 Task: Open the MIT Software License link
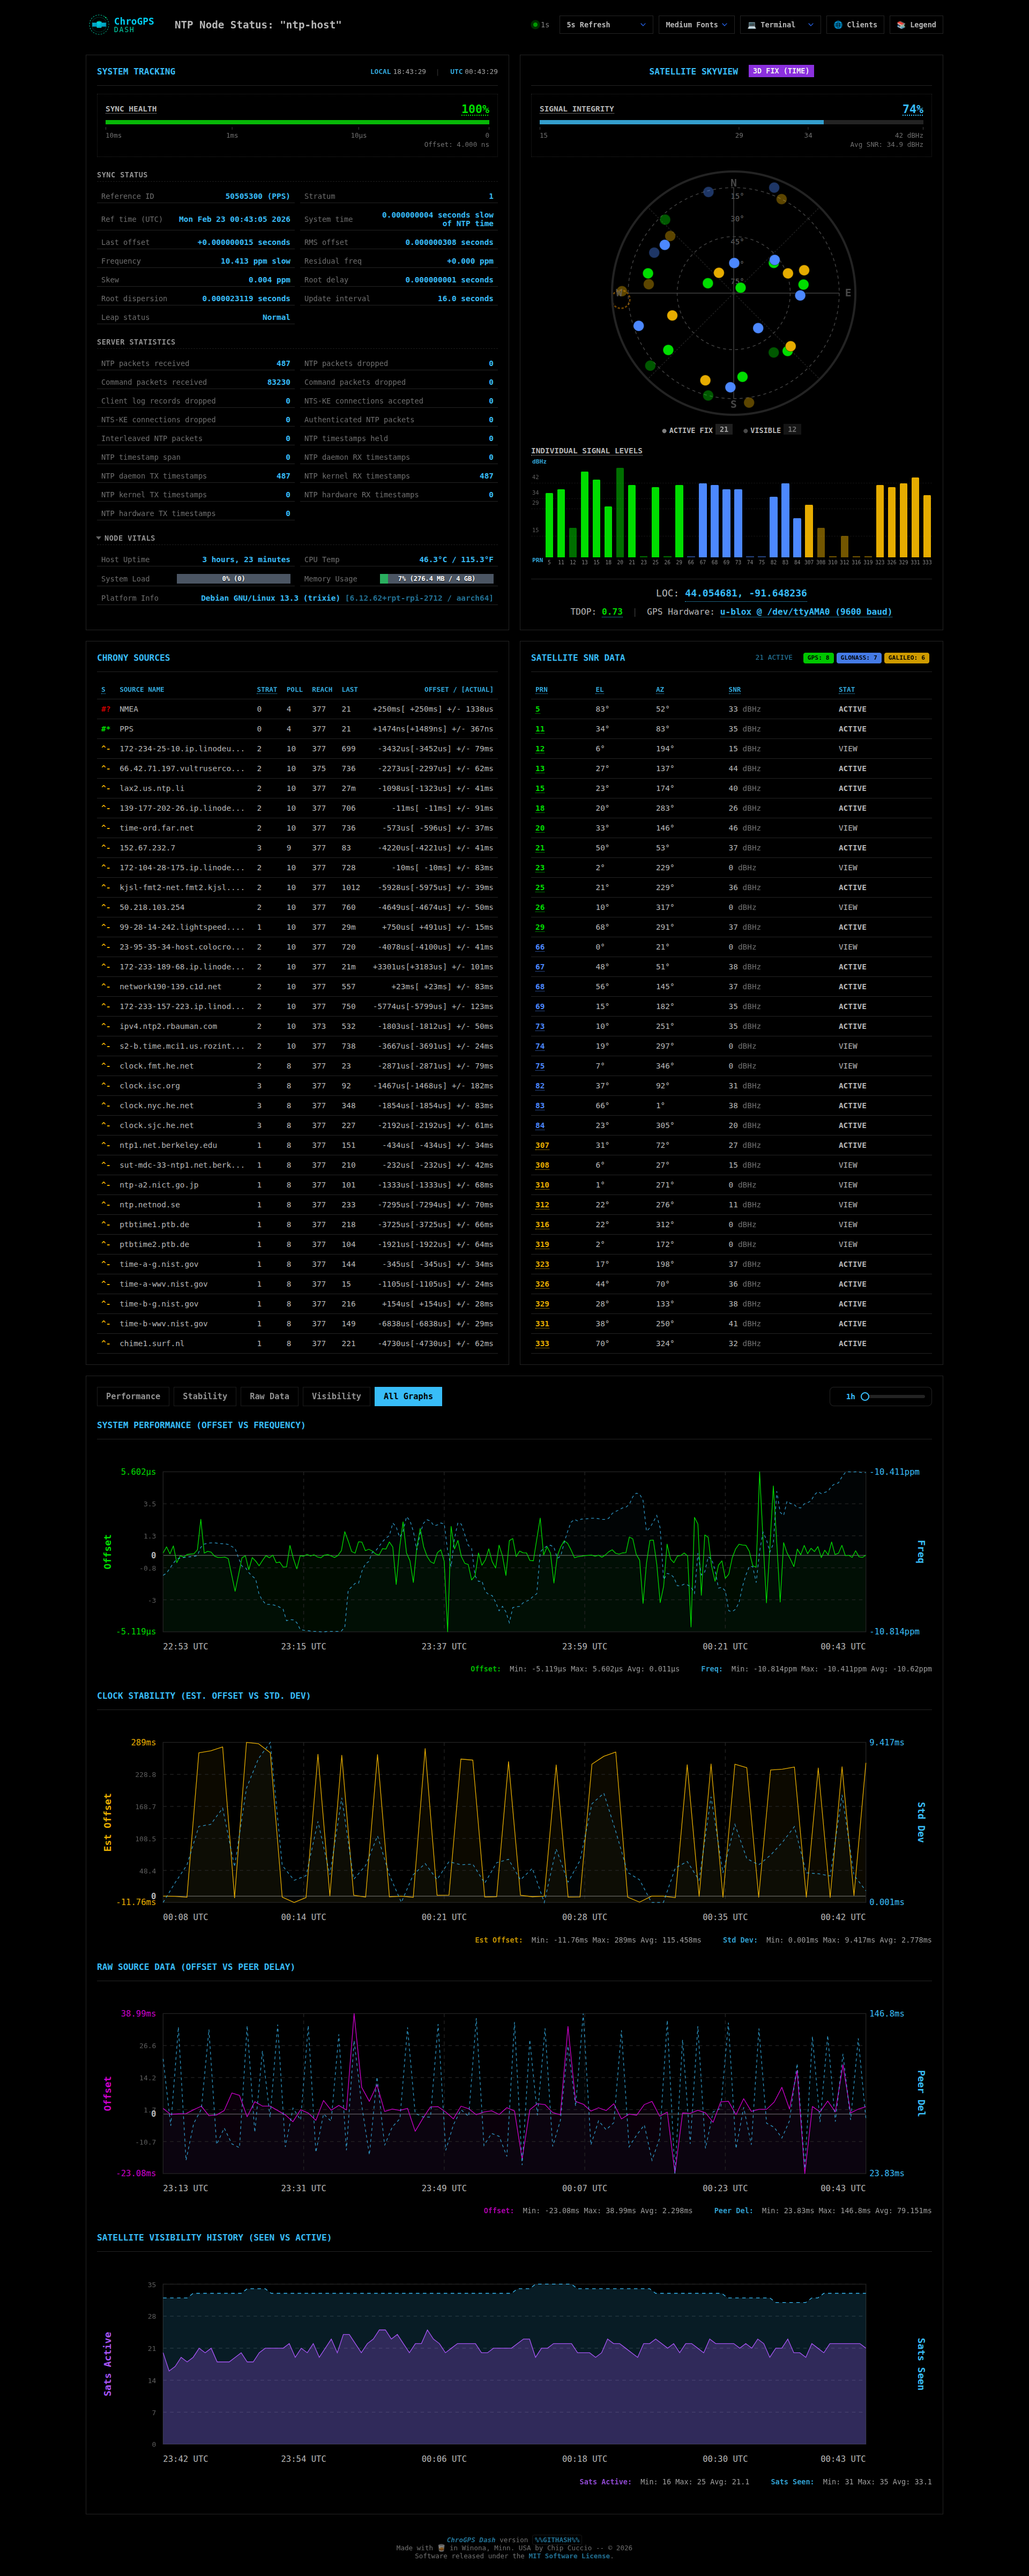pyautogui.click(x=569, y=2556)
